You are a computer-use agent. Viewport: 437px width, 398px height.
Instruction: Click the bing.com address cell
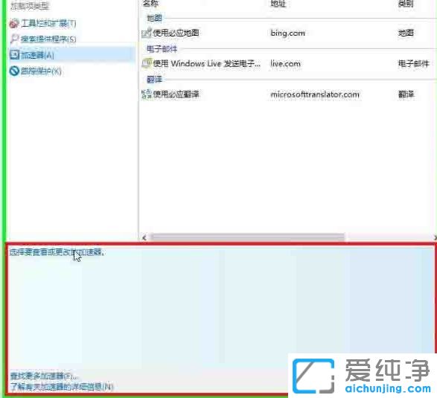click(287, 33)
